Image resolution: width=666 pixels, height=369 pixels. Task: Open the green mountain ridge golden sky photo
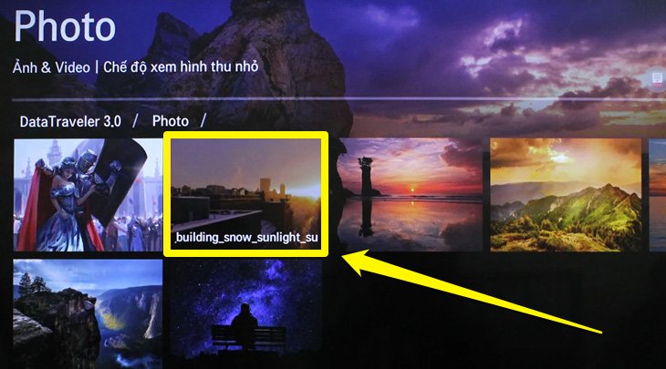click(x=566, y=195)
